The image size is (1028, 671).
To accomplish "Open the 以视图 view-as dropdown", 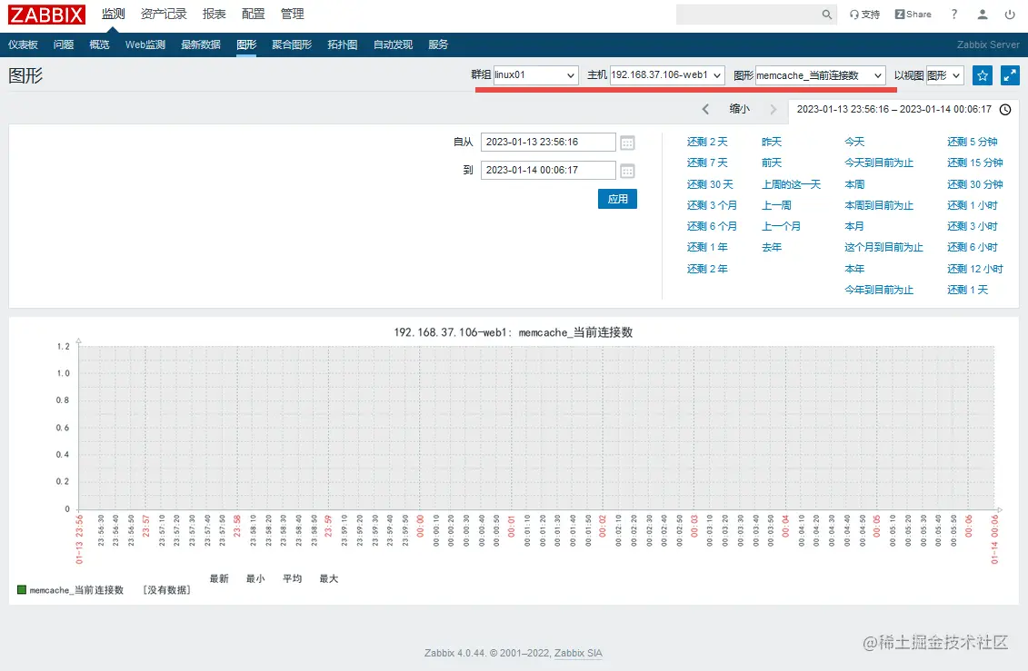I will pos(944,75).
